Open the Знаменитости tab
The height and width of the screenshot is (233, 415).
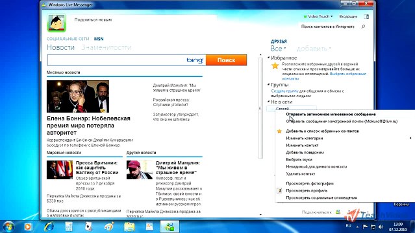coord(106,47)
